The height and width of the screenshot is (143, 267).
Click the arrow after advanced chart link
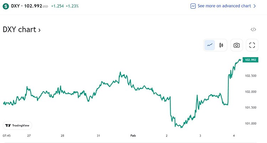[254, 6]
